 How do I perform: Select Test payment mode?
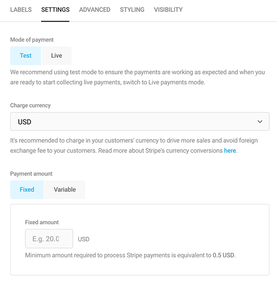pos(26,56)
